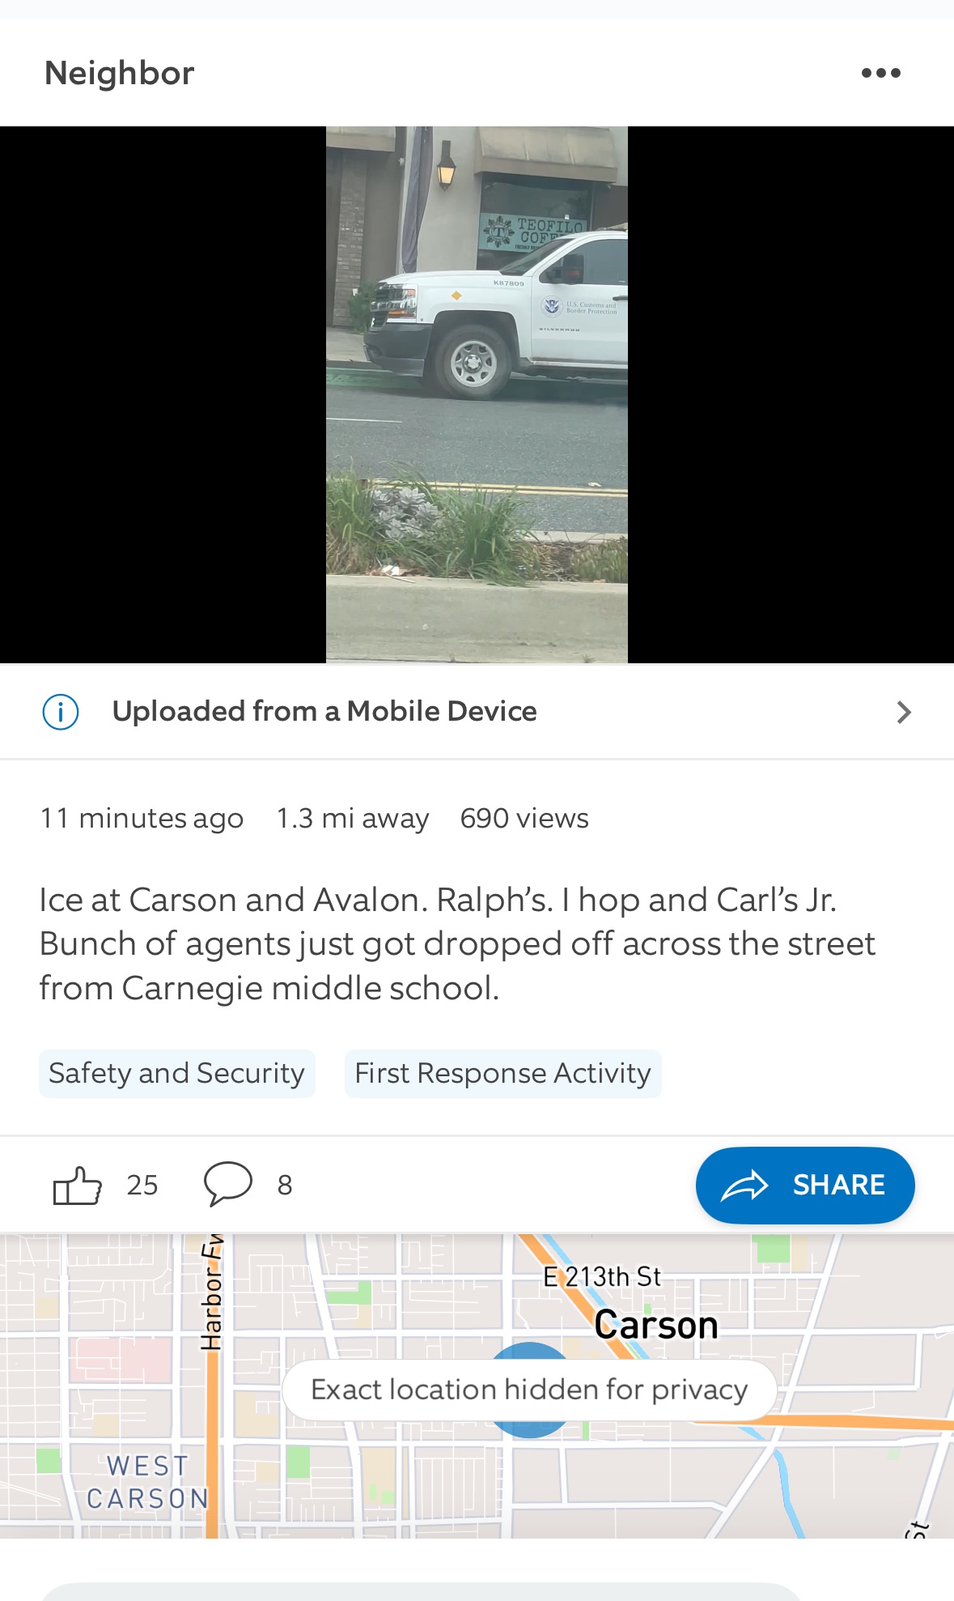Tap the like count 25
The height and width of the screenshot is (1601, 954).
click(x=142, y=1186)
